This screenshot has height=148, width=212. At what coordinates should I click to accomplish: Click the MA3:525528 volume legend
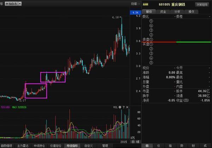19,107
